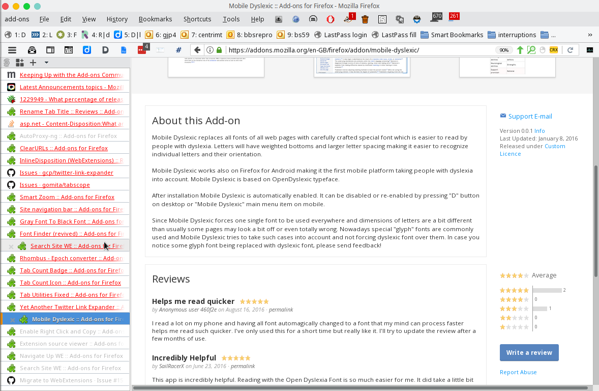The image size is (599, 391).
Task: Show site information icon
Action: [209, 50]
